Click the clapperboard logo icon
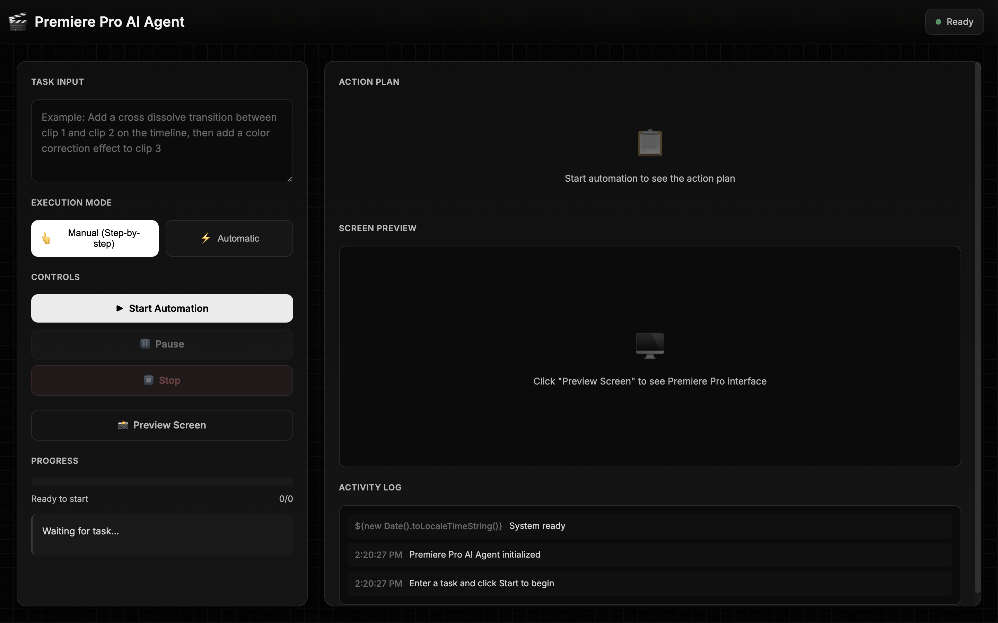Viewport: 998px width, 623px height. pyautogui.click(x=18, y=21)
